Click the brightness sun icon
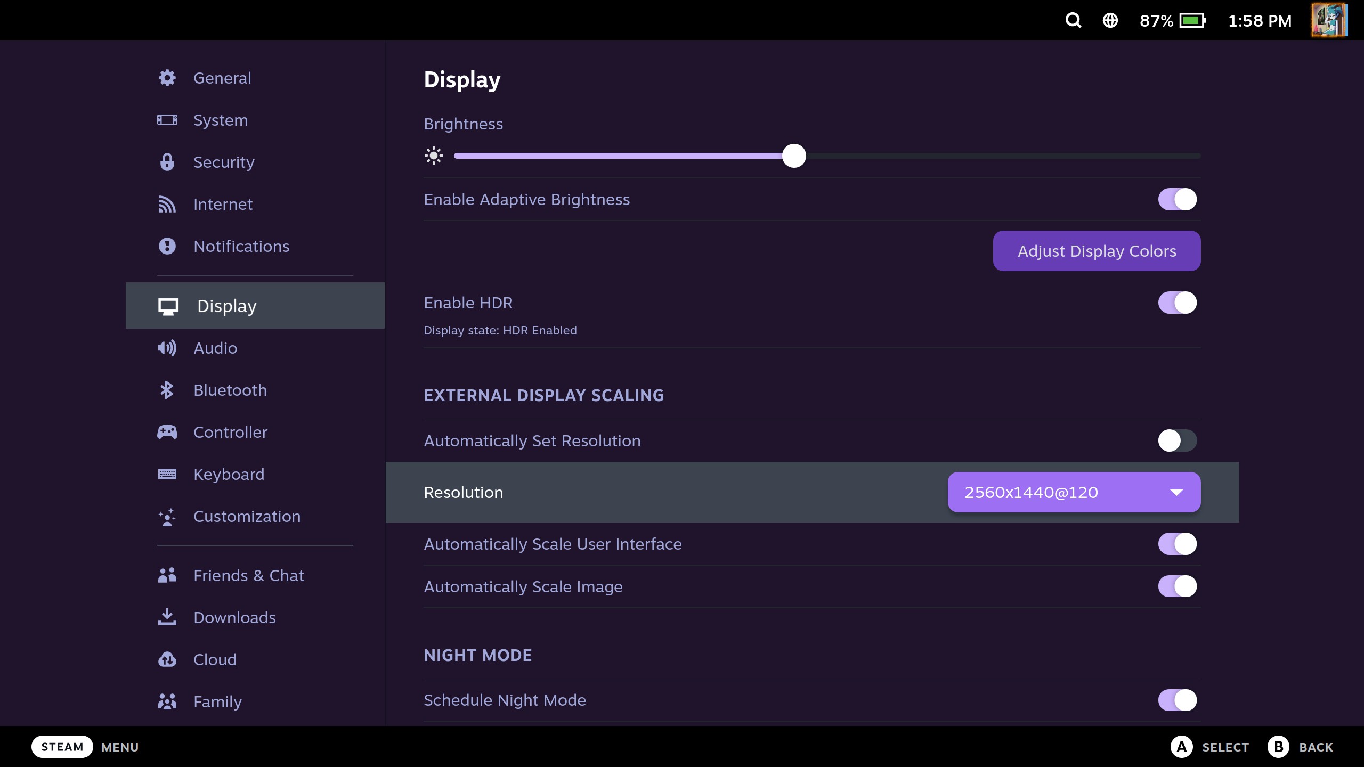 434,156
